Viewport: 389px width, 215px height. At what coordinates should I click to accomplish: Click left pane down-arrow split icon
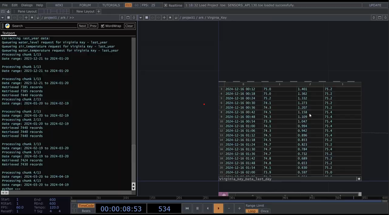[x=134, y=18]
